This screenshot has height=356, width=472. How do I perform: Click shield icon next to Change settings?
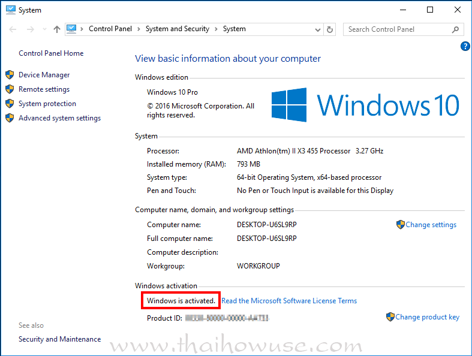pyautogui.click(x=401, y=225)
